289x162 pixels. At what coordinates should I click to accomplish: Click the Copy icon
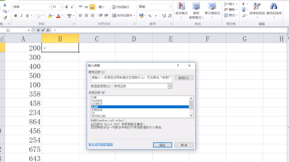[x=5, y=11]
